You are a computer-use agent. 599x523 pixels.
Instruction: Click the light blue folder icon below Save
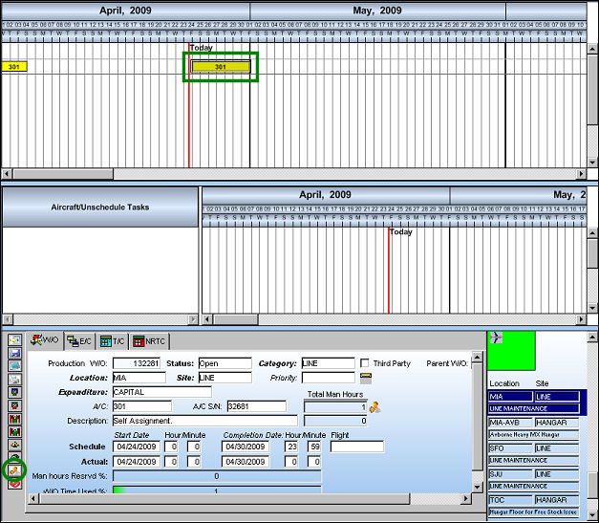pos(14,366)
